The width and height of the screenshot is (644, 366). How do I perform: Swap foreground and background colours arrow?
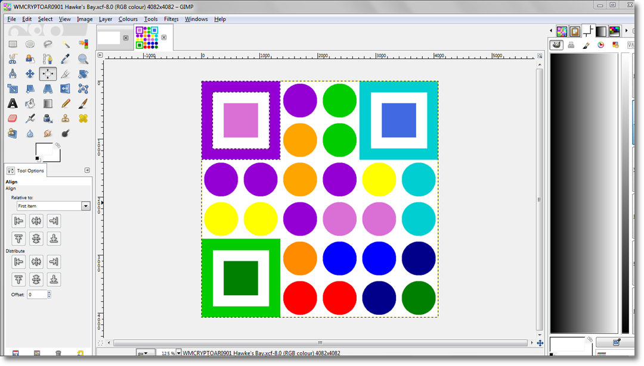point(57,145)
